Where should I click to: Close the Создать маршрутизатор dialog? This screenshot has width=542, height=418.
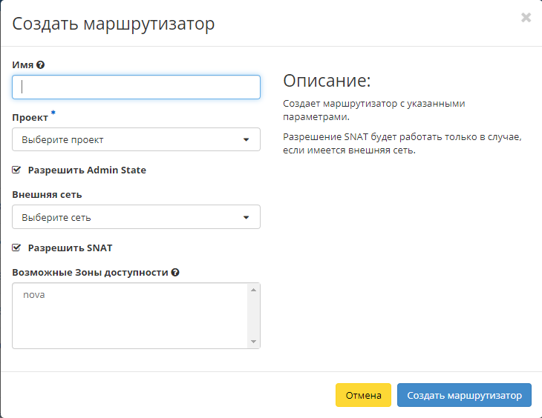click(526, 18)
